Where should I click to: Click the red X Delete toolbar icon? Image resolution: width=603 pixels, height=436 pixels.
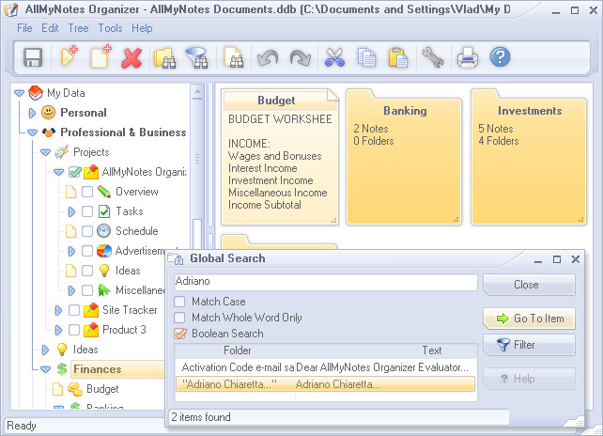tap(131, 58)
